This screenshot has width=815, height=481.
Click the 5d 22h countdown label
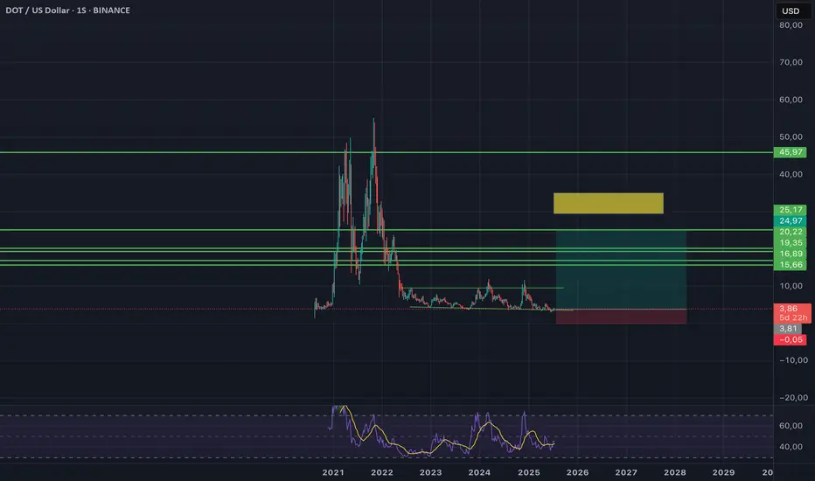[x=793, y=317]
